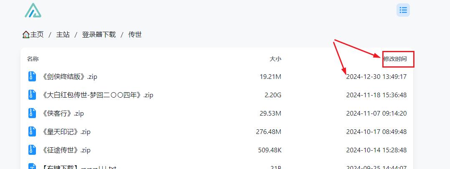Toggle the list view layout icon
The height and width of the screenshot is (169, 450).
coord(403,10)
